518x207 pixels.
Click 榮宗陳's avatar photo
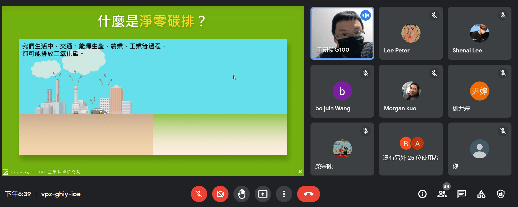(342, 149)
